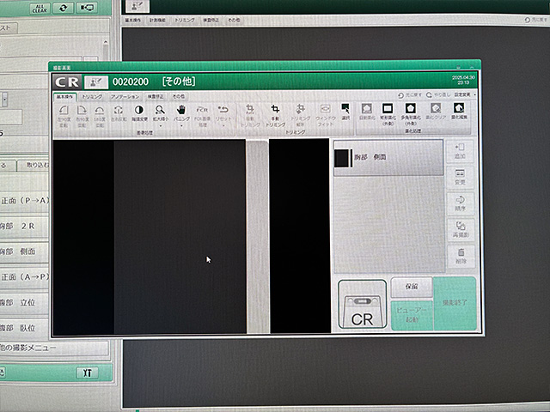Click the 撮影終了 finish exam button

455,303
